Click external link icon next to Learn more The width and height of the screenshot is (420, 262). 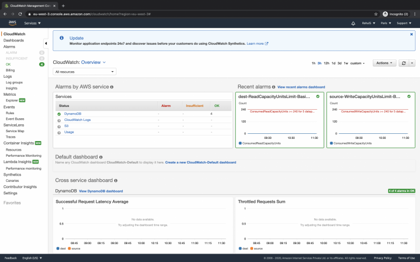tap(267, 44)
